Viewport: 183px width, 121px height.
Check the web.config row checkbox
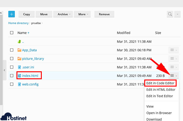(x=12, y=84)
